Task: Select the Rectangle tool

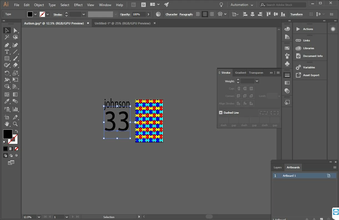Action: point(7,58)
